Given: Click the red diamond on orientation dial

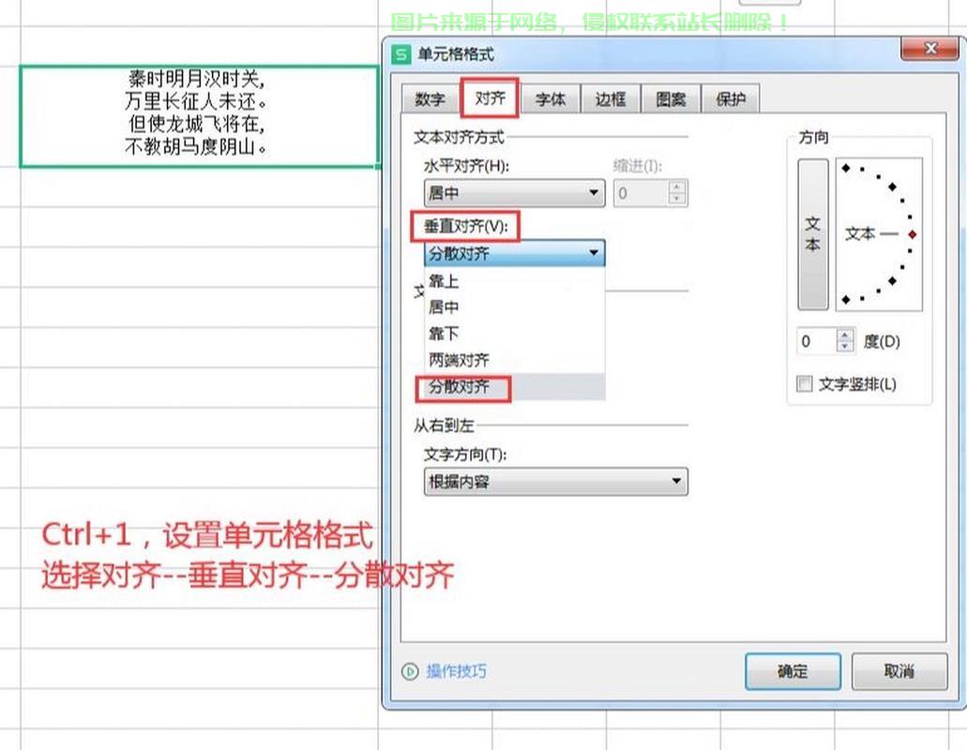Looking at the screenshot, I should point(912,234).
